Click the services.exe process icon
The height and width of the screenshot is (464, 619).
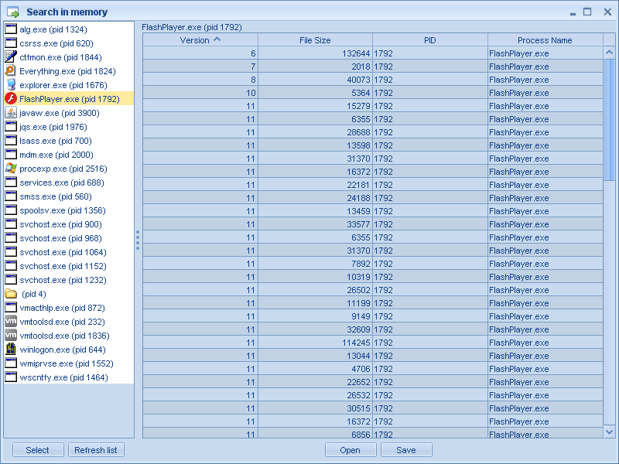[x=11, y=183]
